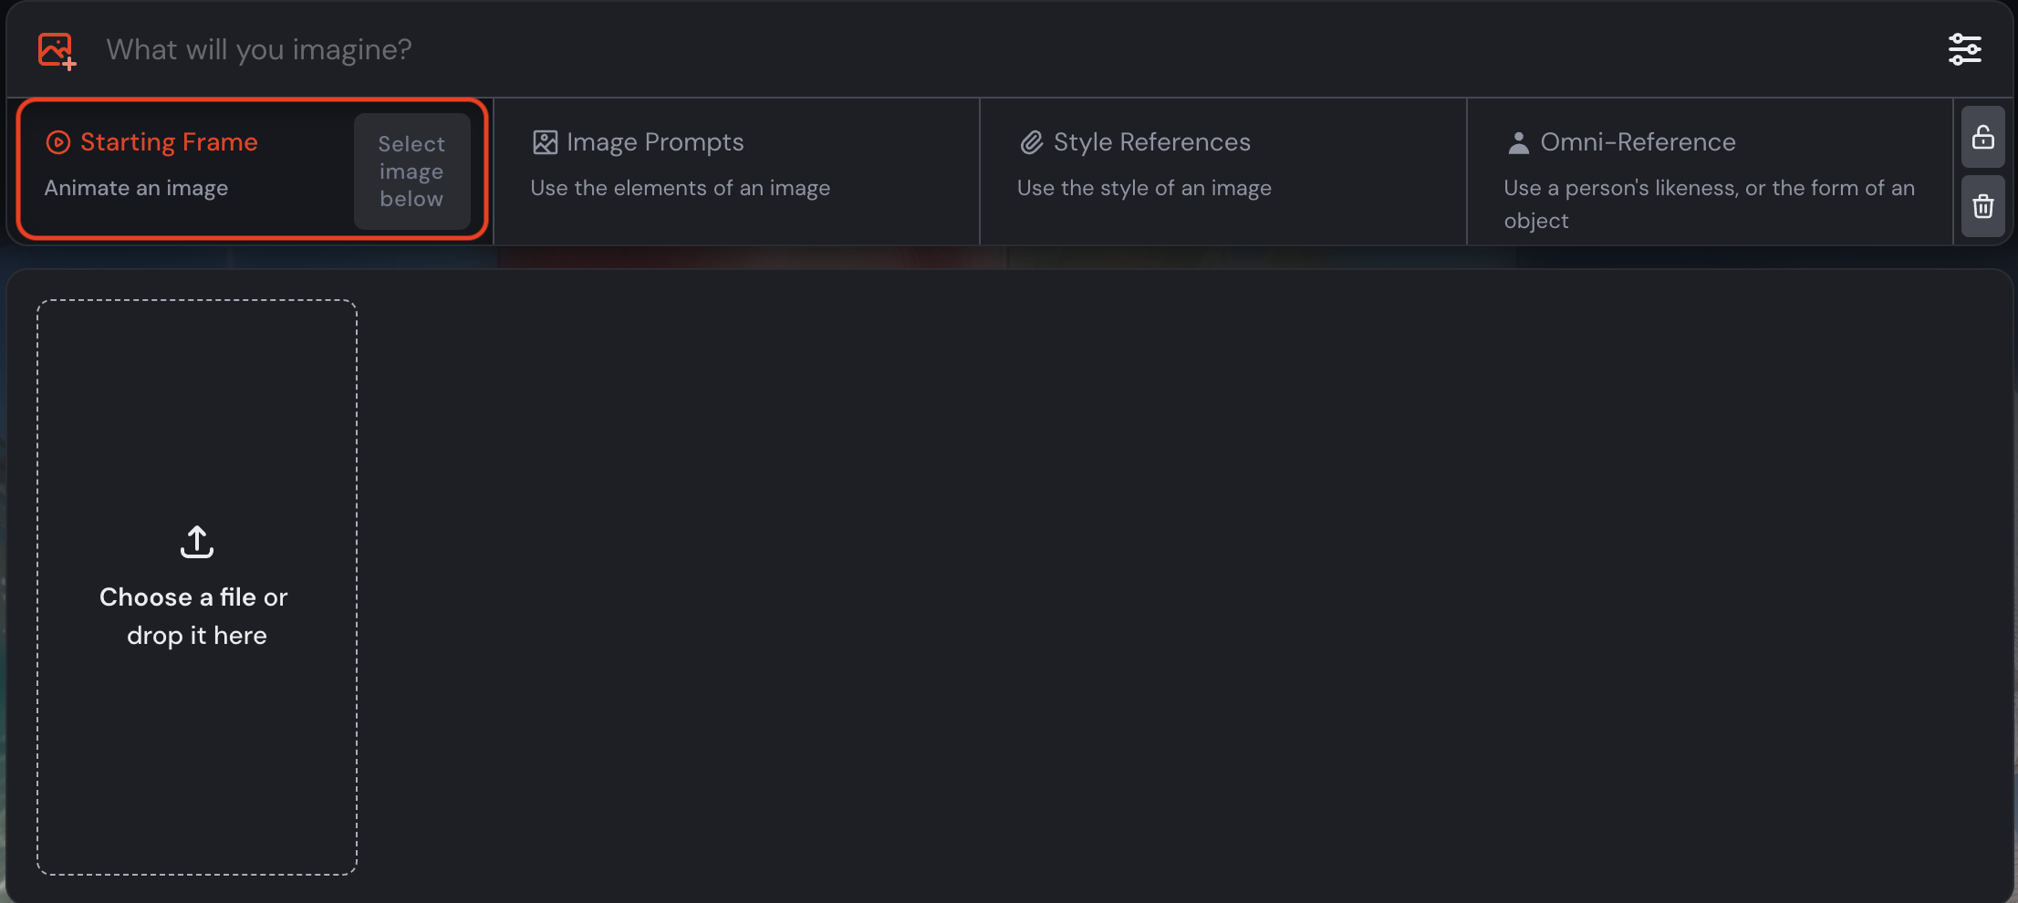Click the Omni-Reference person icon

pyautogui.click(x=1518, y=142)
